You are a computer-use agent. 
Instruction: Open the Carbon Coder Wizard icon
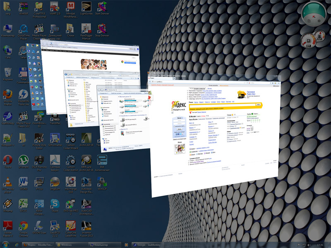[x=70, y=141]
